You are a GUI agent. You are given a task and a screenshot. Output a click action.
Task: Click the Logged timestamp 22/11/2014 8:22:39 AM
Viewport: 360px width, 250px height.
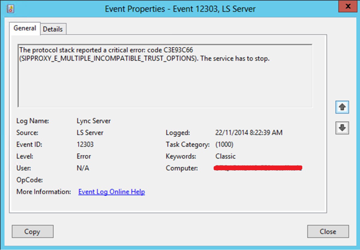tap(249, 133)
